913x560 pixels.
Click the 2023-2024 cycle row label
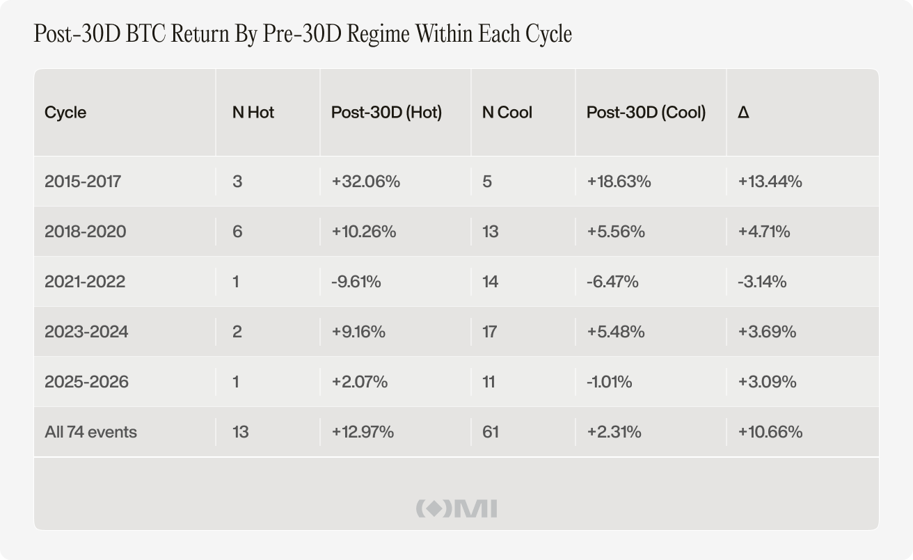click(x=86, y=332)
